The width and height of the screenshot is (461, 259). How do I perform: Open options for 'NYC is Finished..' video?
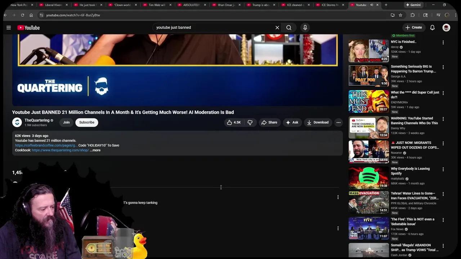[443, 42]
